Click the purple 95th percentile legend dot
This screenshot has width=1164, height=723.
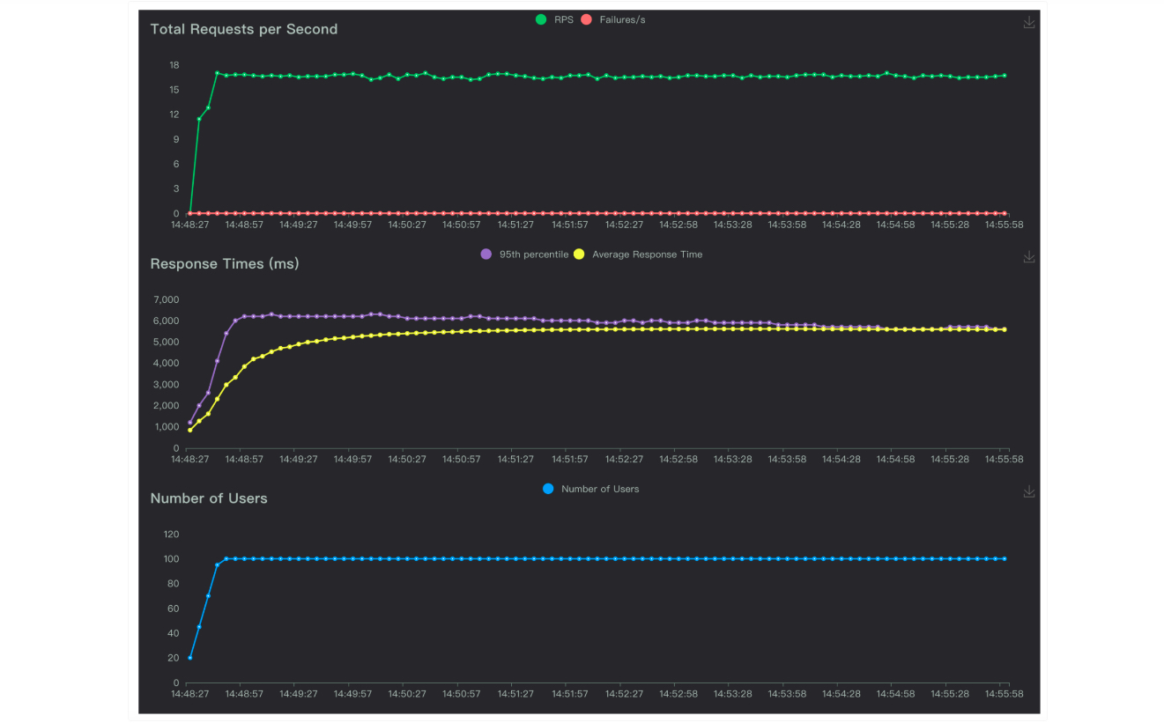click(x=486, y=254)
